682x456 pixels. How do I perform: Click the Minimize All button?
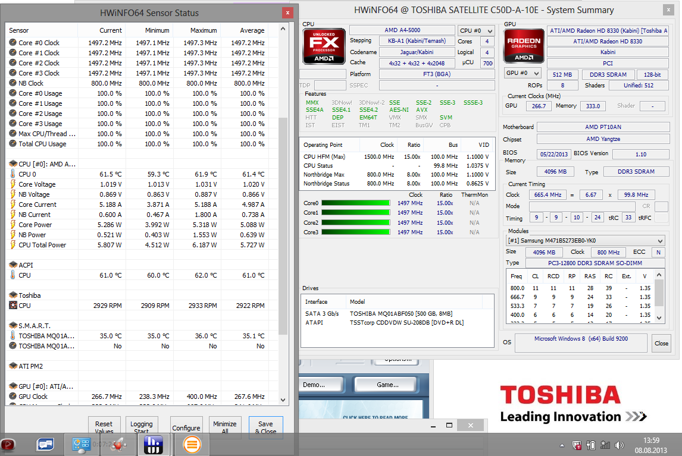point(225,426)
